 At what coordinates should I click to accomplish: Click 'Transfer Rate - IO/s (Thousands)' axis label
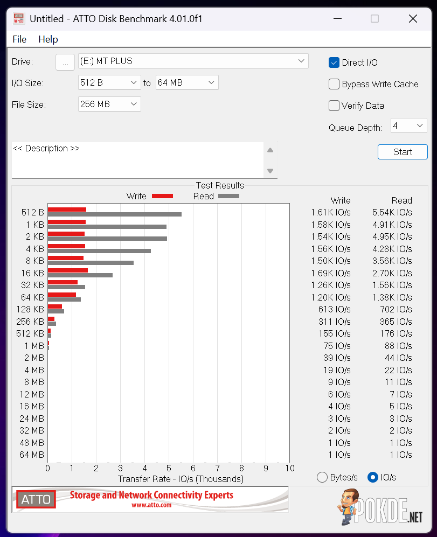click(x=181, y=479)
